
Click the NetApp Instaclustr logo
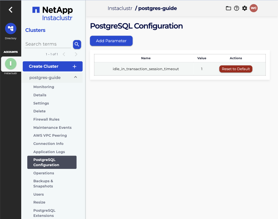[x=53, y=14]
